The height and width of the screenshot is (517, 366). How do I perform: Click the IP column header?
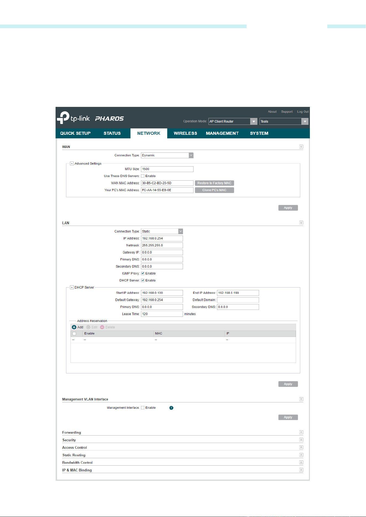[260, 334]
